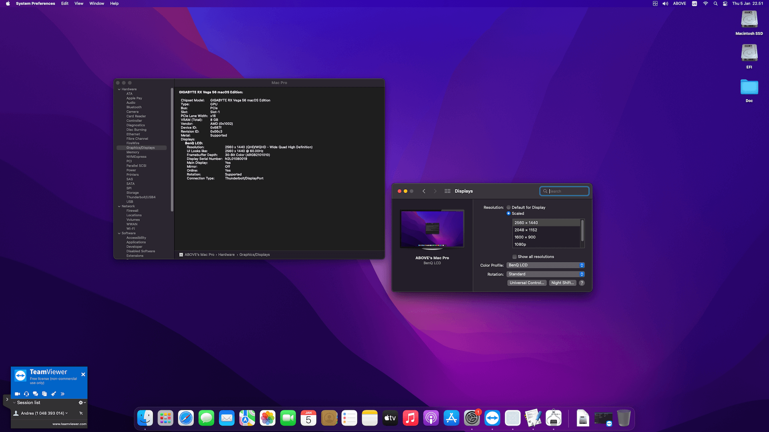
Task: Select NVMExpress in sidebar
Action: pos(137,157)
